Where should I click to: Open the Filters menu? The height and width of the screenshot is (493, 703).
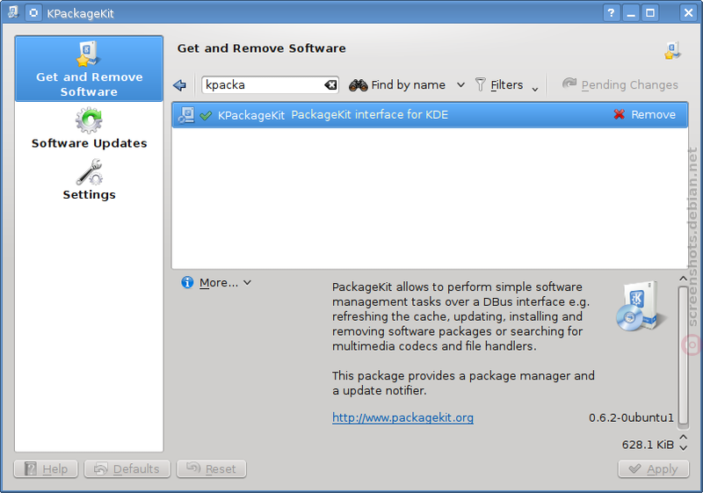[x=506, y=84]
